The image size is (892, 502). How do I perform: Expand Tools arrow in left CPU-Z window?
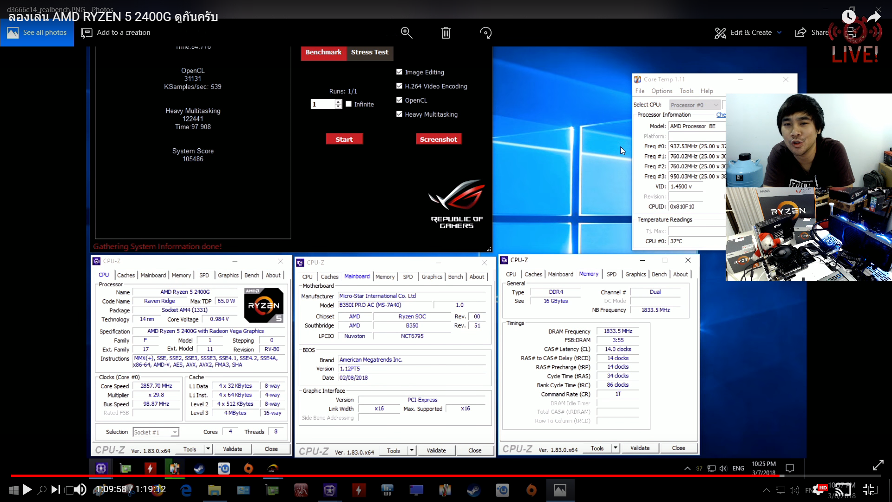tap(208, 449)
